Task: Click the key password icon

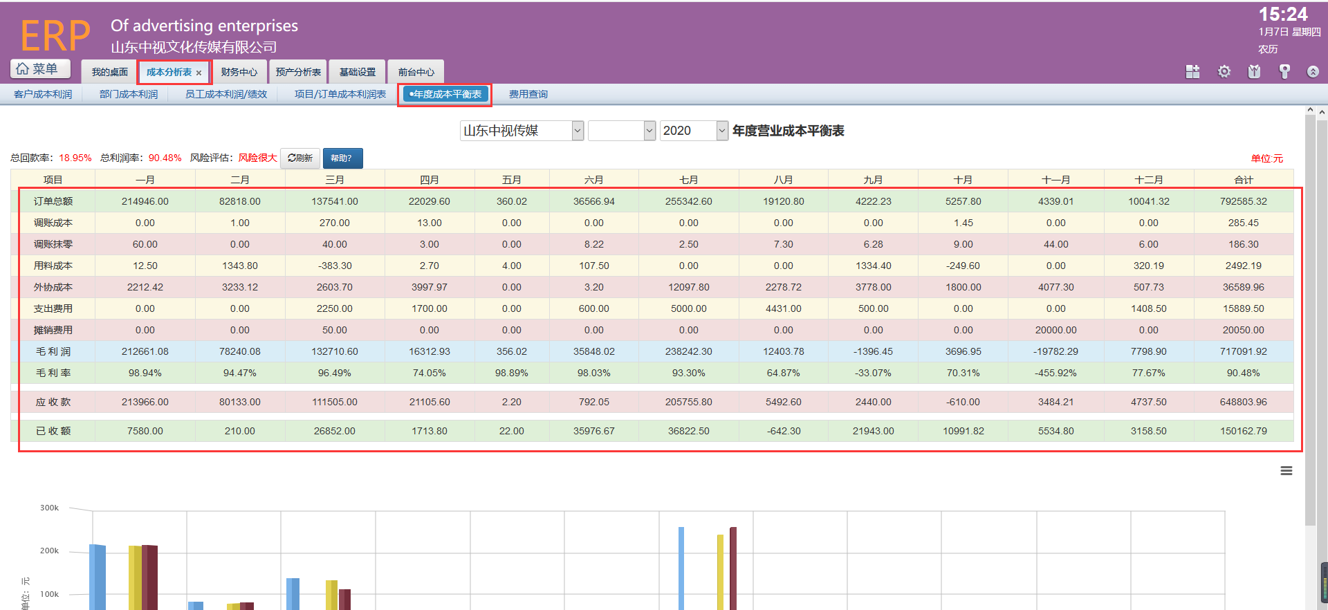Action: point(1284,71)
